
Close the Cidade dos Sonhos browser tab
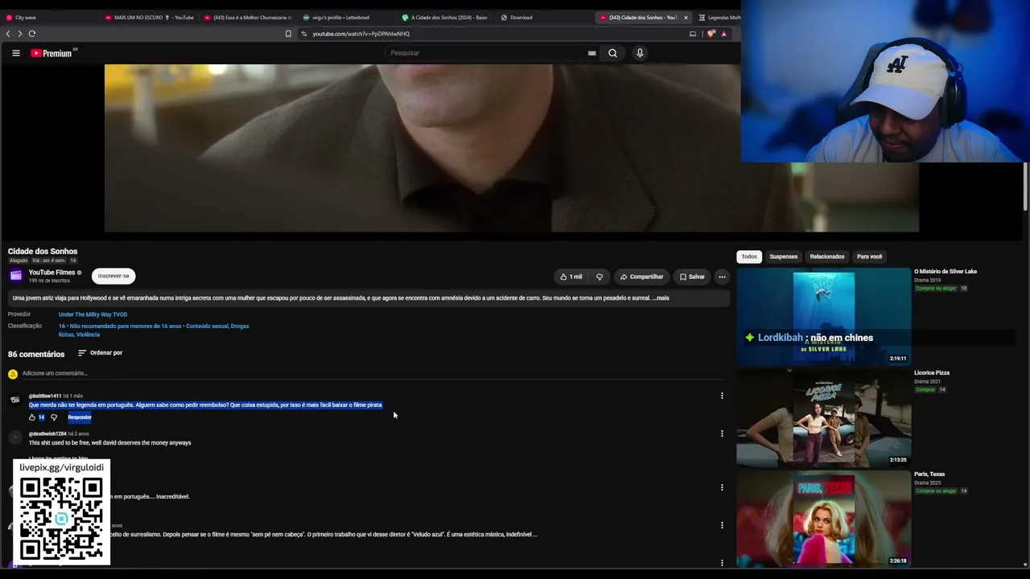[x=686, y=18]
